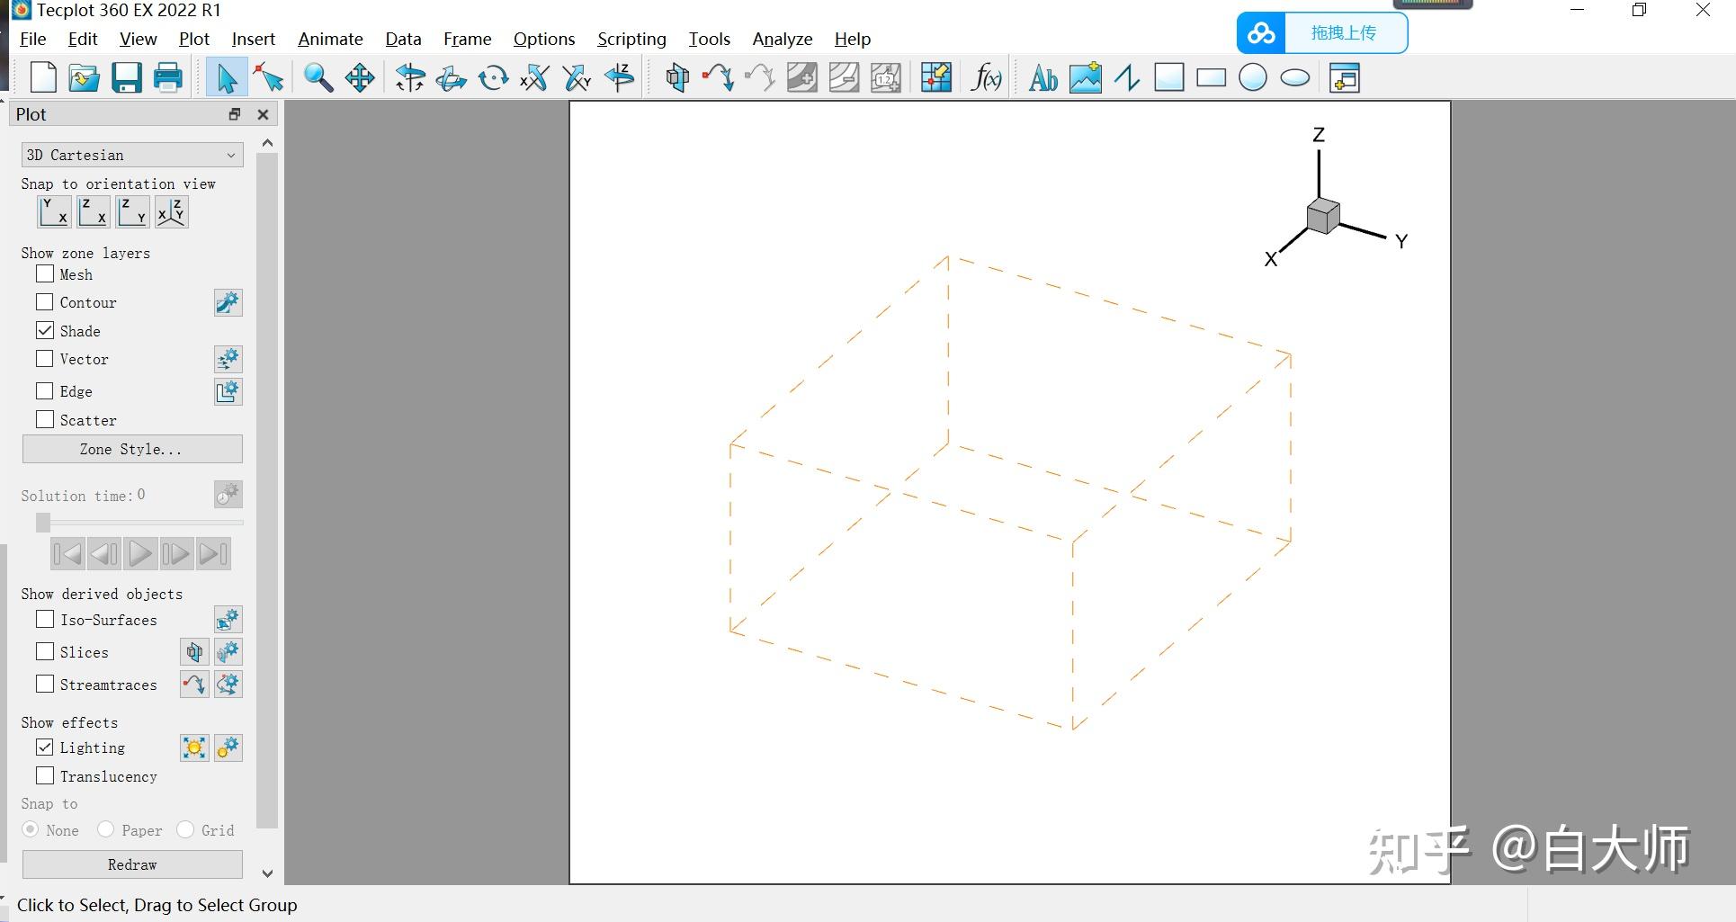Jump to last solution time step
The image size is (1736, 922).
[x=213, y=553]
